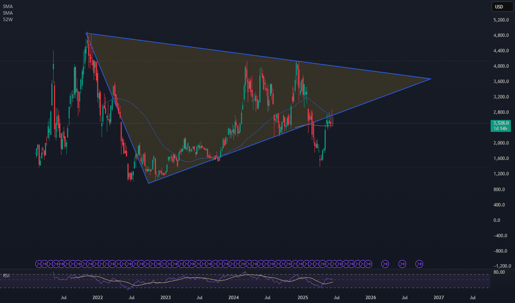Image resolution: width=515 pixels, height=303 pixels.
Task: Click the 1d 14h bar countdown label
Action: pyautogui.click(x=501, y=128)
